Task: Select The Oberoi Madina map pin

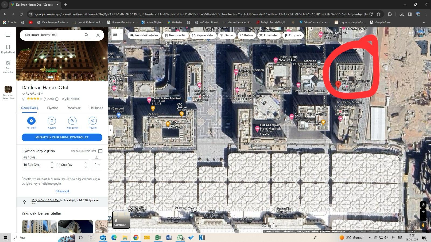Action: pos(340,119)
